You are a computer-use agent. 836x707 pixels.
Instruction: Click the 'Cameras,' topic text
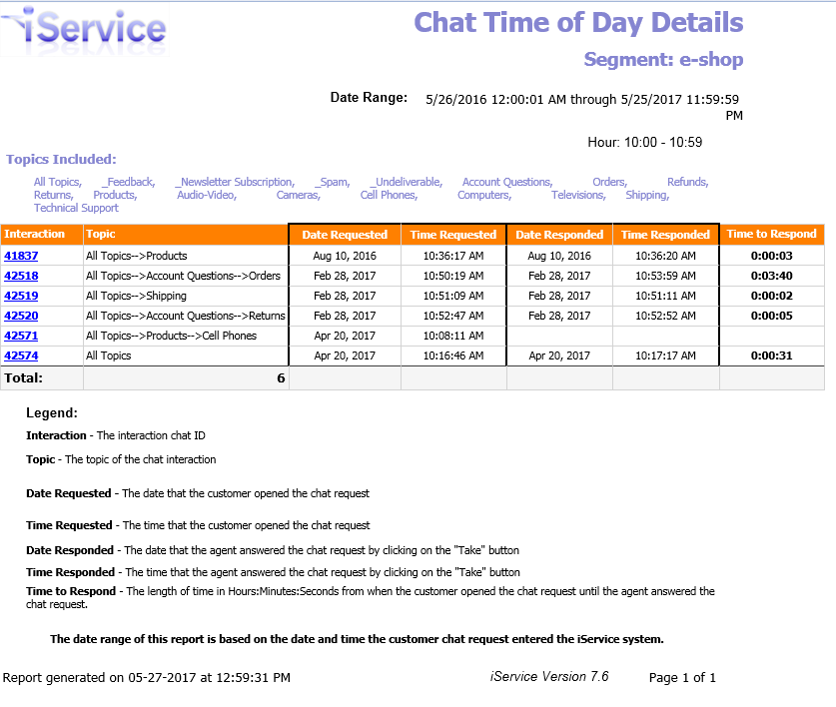click(298, 195)
